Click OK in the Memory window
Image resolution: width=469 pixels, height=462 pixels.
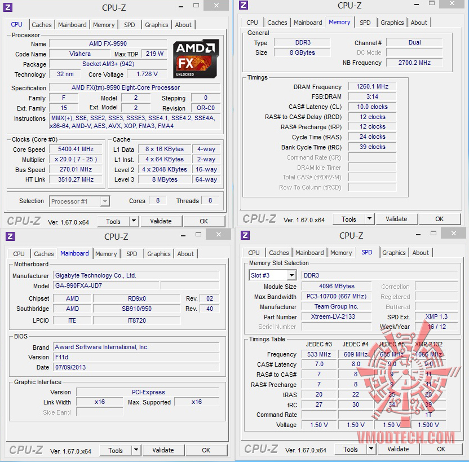point(439,219)
